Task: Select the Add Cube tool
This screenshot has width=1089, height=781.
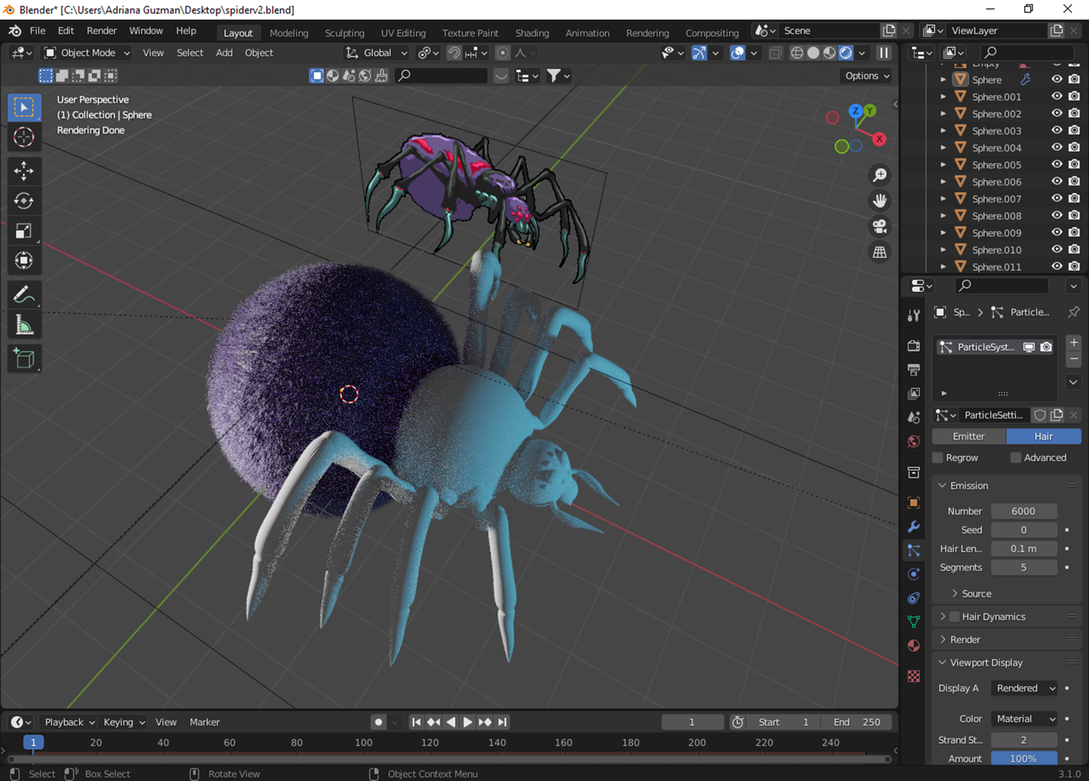Action: tap(24, 359)
